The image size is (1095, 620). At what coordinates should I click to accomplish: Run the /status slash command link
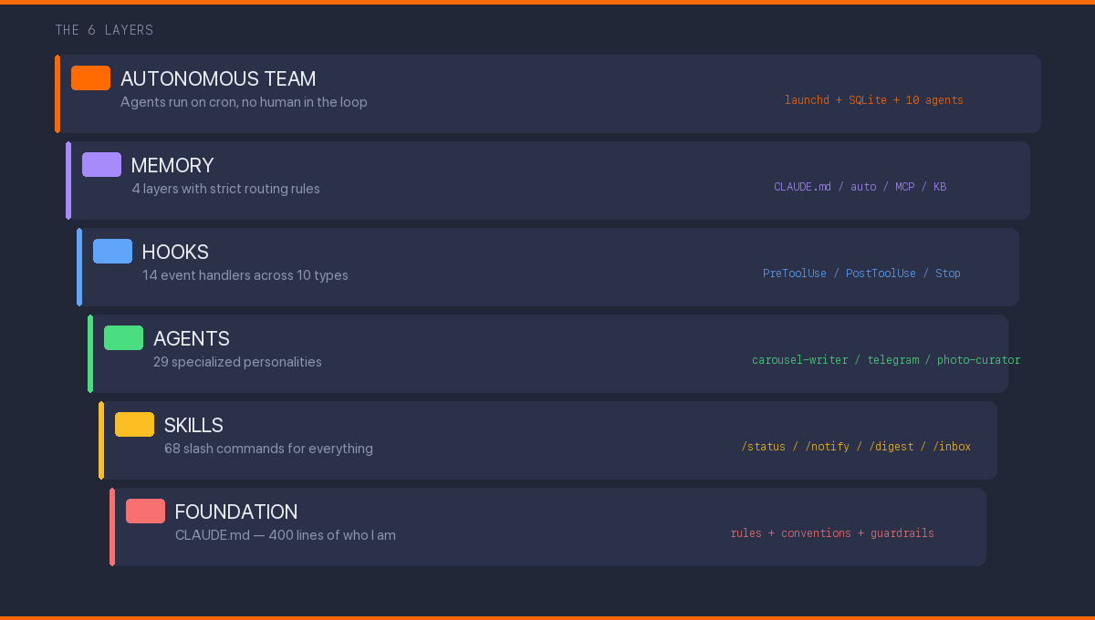pyautogui.click(x=764, y=446)
